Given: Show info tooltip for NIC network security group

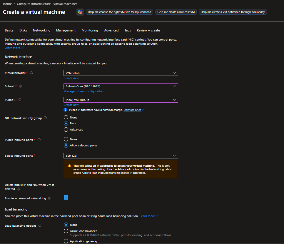Looking at the screenshot, I should click(x=45, y=118).
